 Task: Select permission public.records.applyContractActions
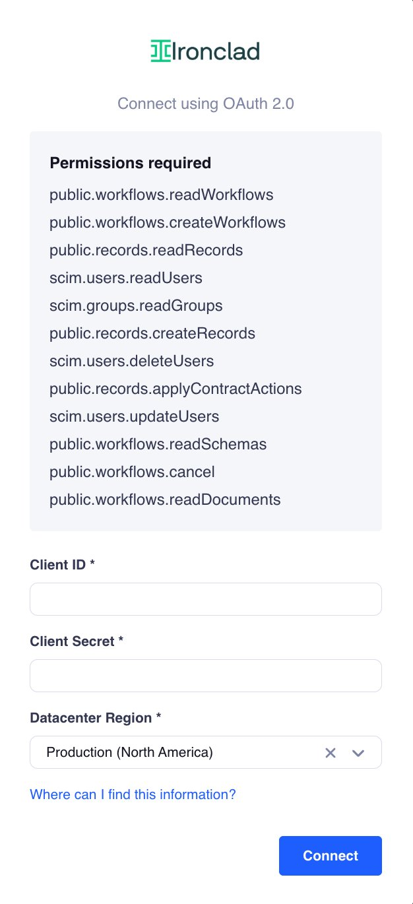[x=176, y=389]
